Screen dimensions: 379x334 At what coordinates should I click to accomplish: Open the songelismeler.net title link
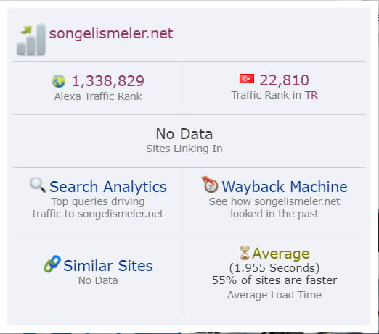[x=111, y=33]
